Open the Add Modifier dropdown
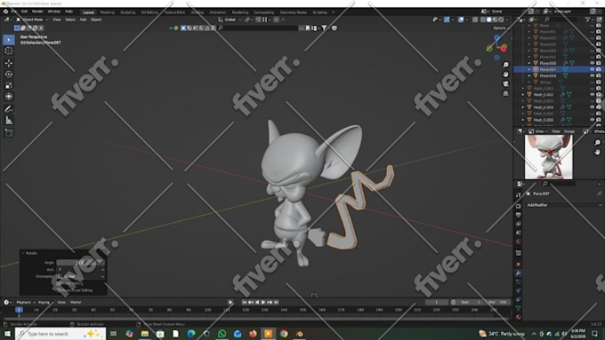The height and width of the screenshot is (340, 605). 563,205
